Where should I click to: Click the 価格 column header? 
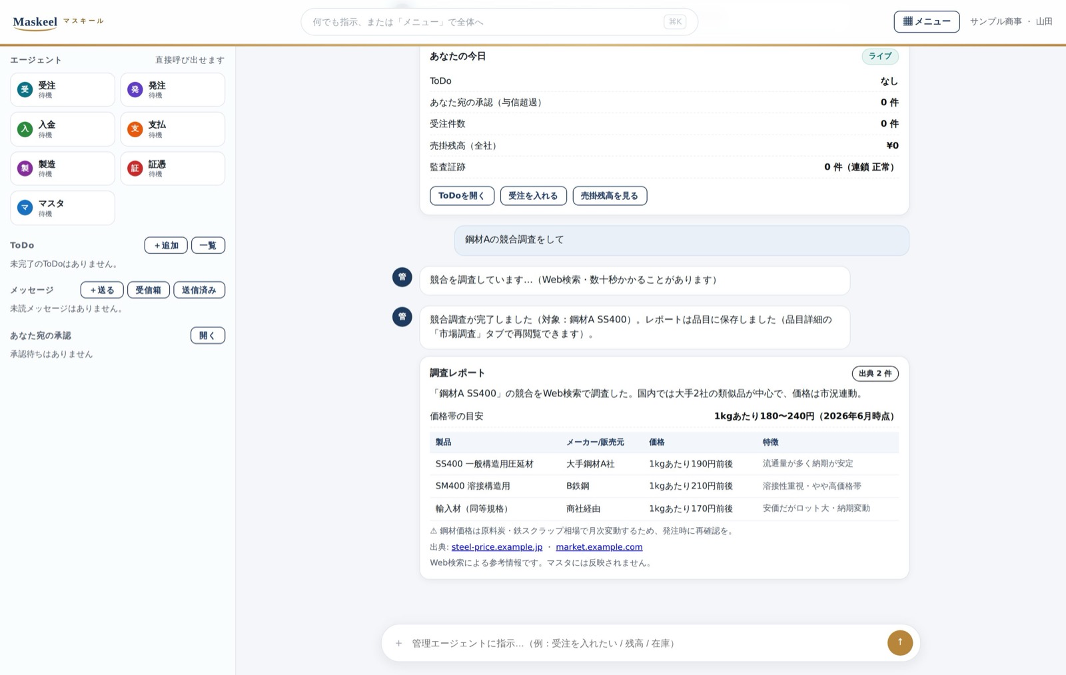pyautogui.click(x=656, y=442)
